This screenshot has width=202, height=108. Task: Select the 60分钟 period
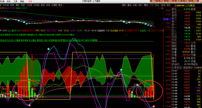pos(6,5)
